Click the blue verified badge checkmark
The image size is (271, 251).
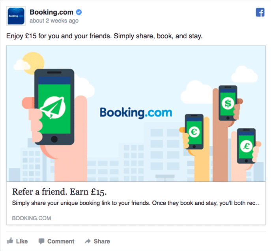pos(79,12)
